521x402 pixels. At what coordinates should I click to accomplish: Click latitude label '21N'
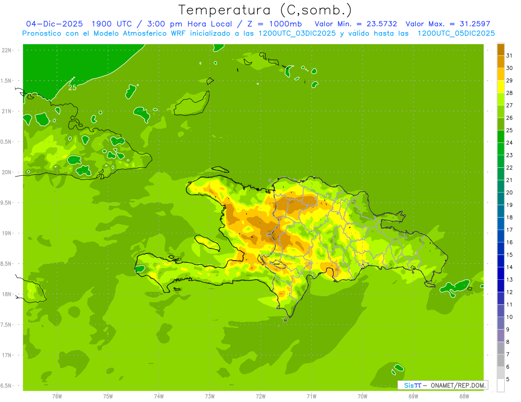point(7,111)
